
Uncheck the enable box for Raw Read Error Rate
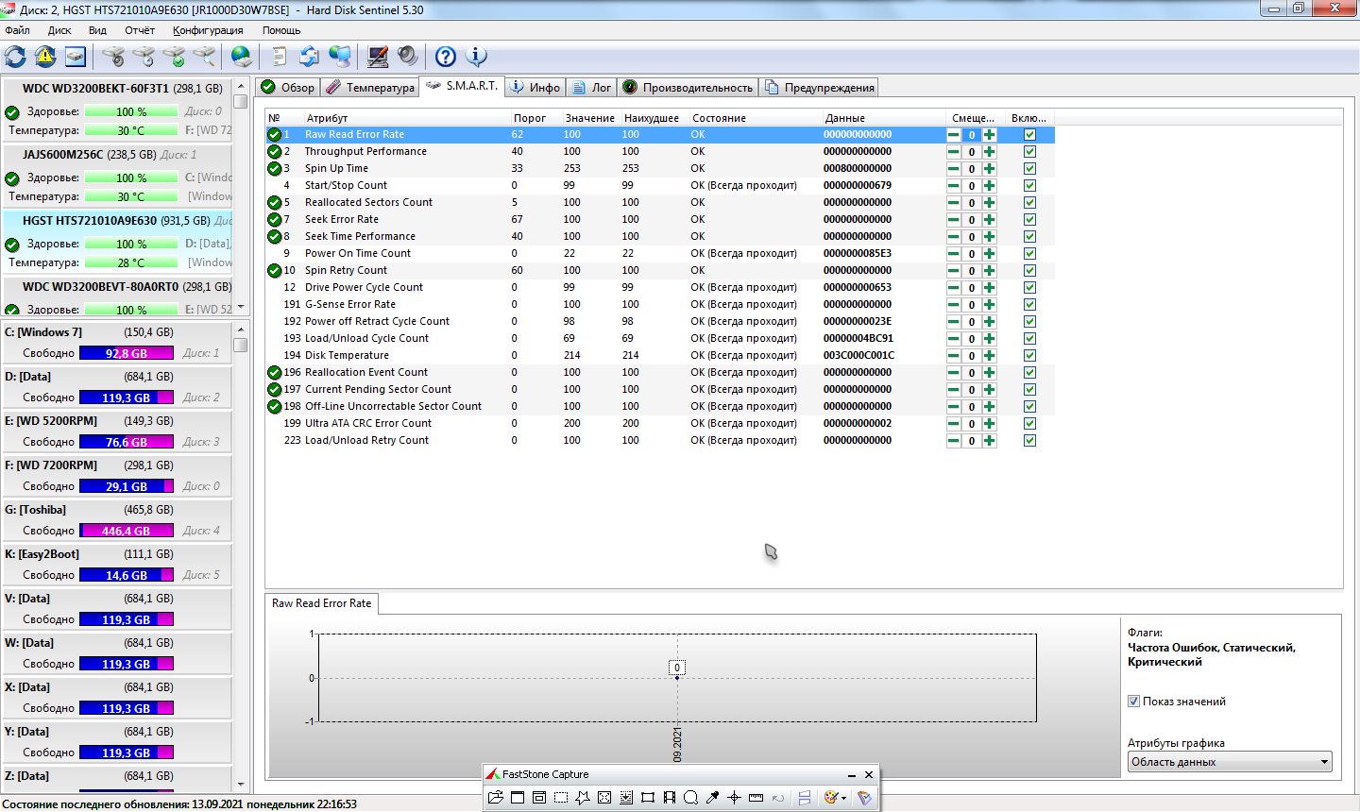(1029, 135)
